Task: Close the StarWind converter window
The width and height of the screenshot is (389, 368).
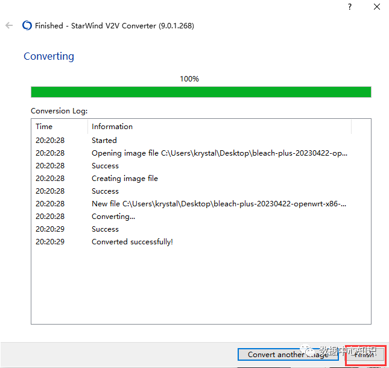Action: coord(377,7)
